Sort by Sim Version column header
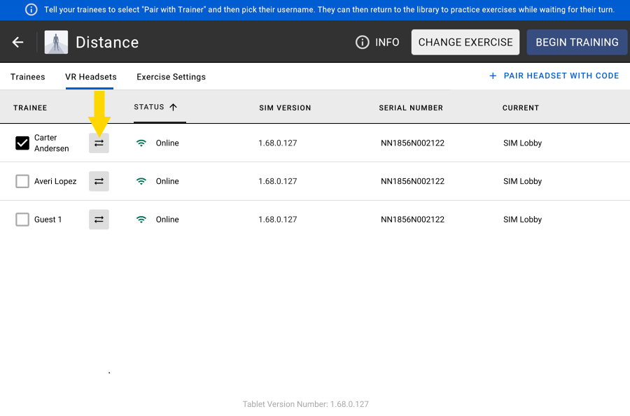 point(285,108)
